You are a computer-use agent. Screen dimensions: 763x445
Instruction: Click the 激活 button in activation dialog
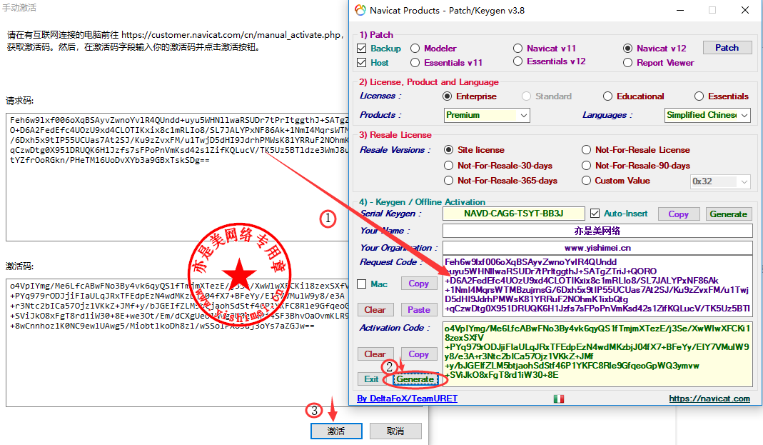pos(336,431)
